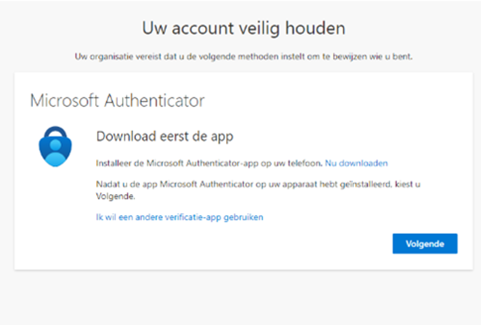The height and width of the screenshot is (325, 481).
Task: Click the word 'telefoon' before the download link
Action: 307,163
